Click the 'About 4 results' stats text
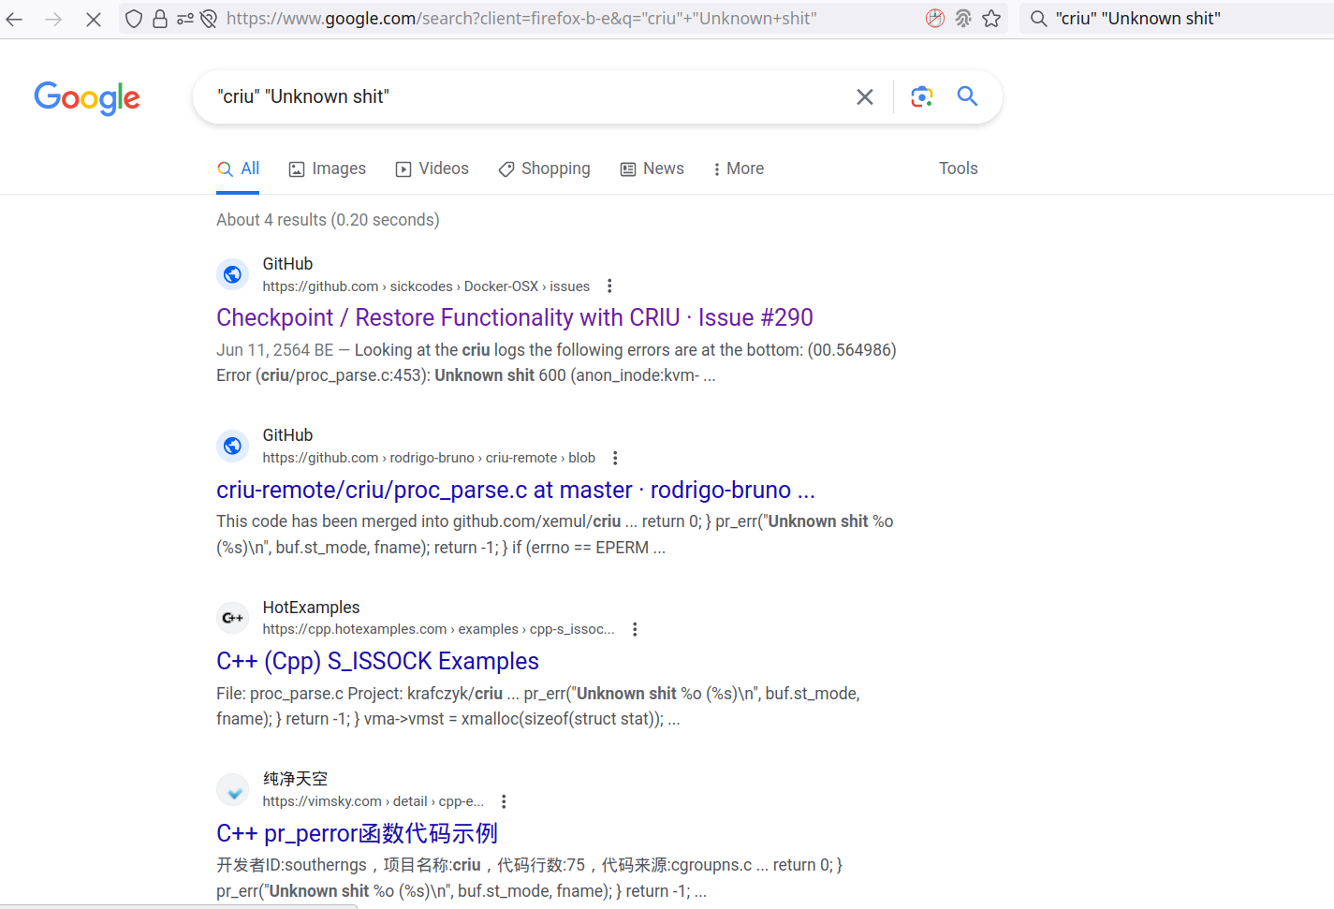 coord(328,220)
